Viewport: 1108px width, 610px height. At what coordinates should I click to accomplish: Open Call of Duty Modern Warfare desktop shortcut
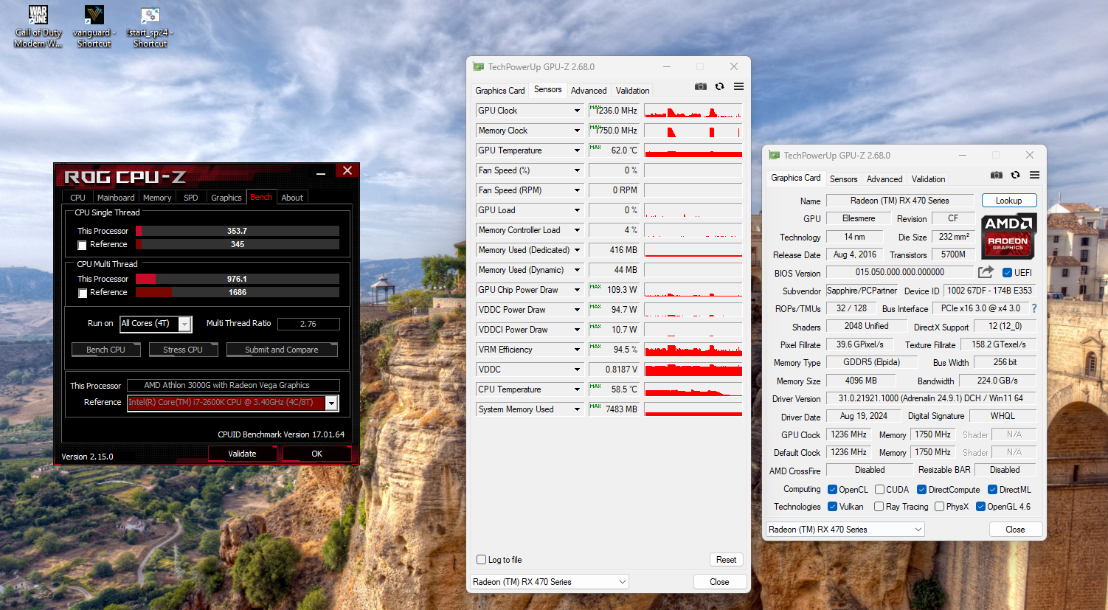point(38,27)
